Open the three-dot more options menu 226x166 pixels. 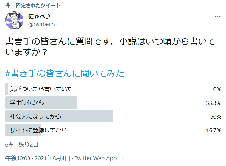click(217, 17)
